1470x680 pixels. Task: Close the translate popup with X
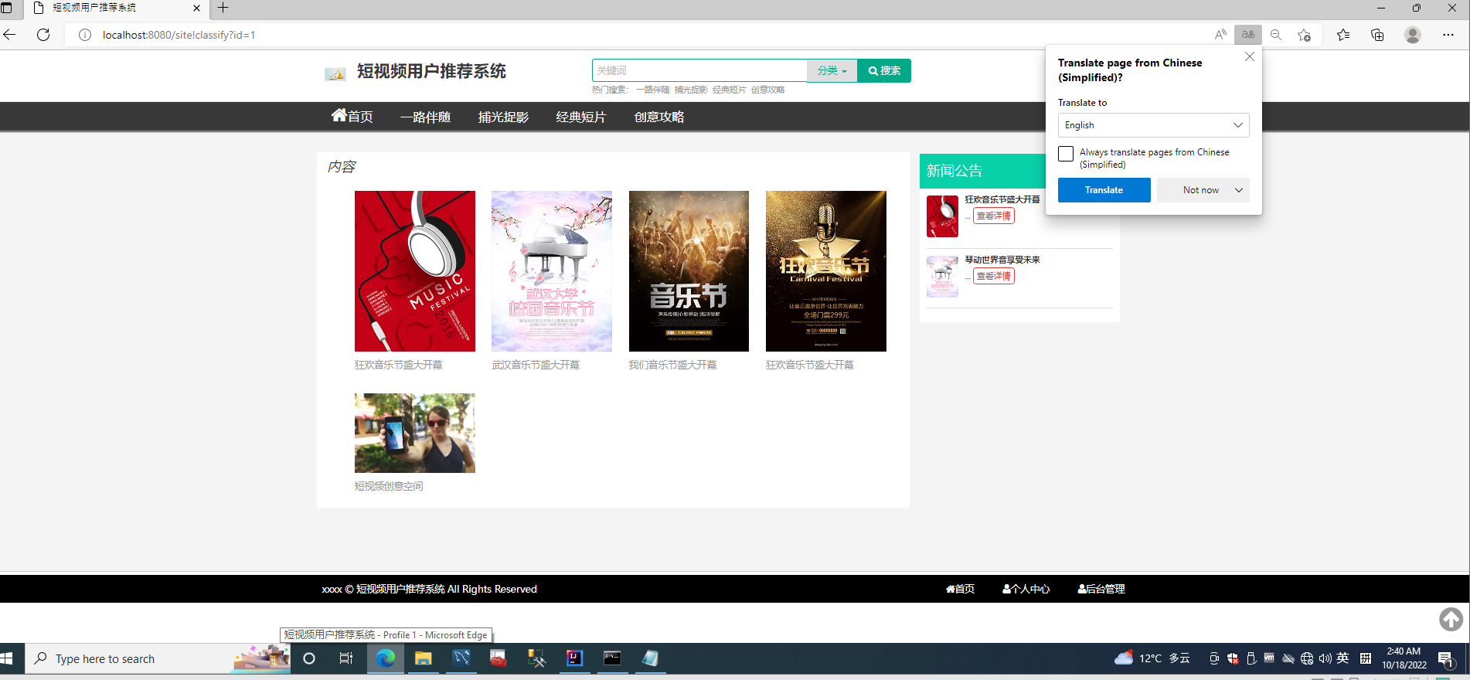[1250, 56]
